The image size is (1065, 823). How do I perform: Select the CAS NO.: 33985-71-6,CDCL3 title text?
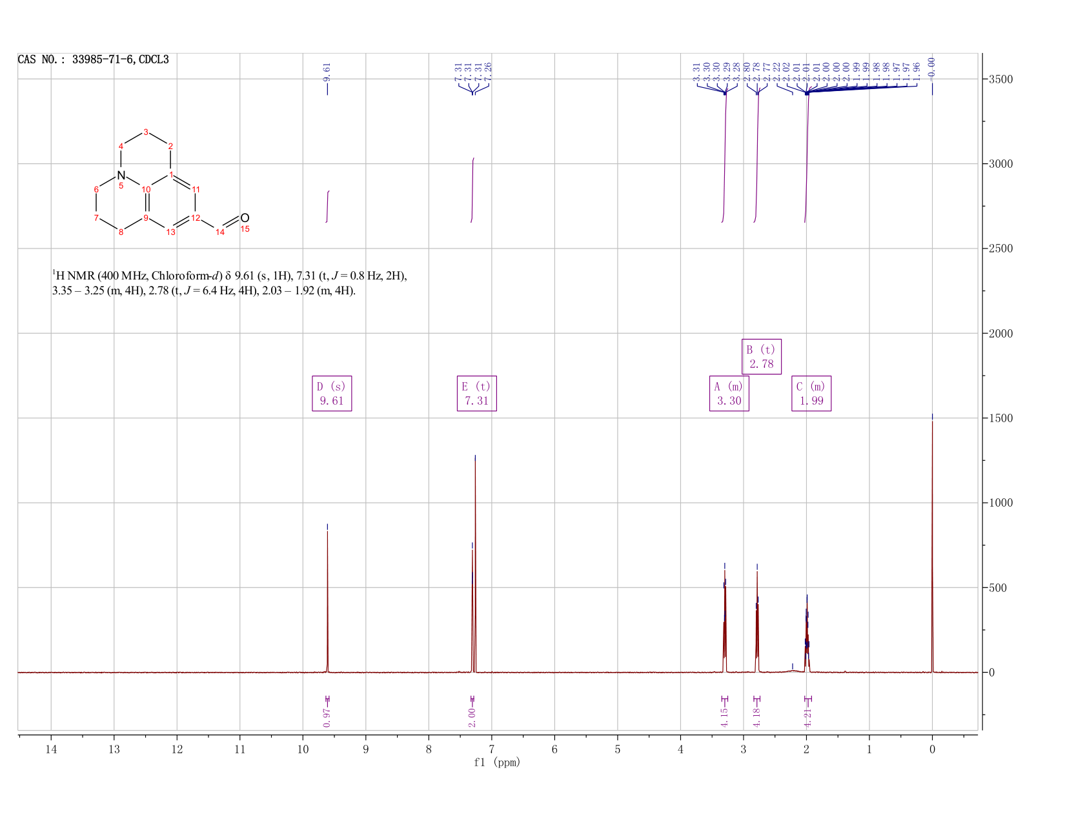click(94, 59)
